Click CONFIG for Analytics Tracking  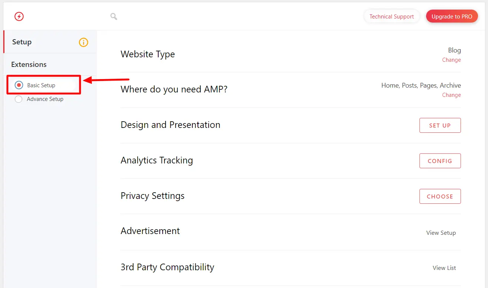440,161
